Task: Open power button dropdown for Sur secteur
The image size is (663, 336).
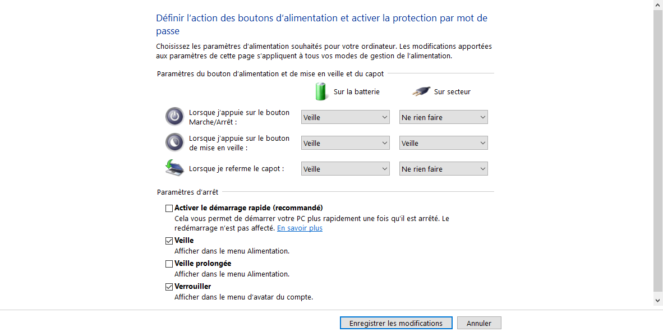Action: 444,117
